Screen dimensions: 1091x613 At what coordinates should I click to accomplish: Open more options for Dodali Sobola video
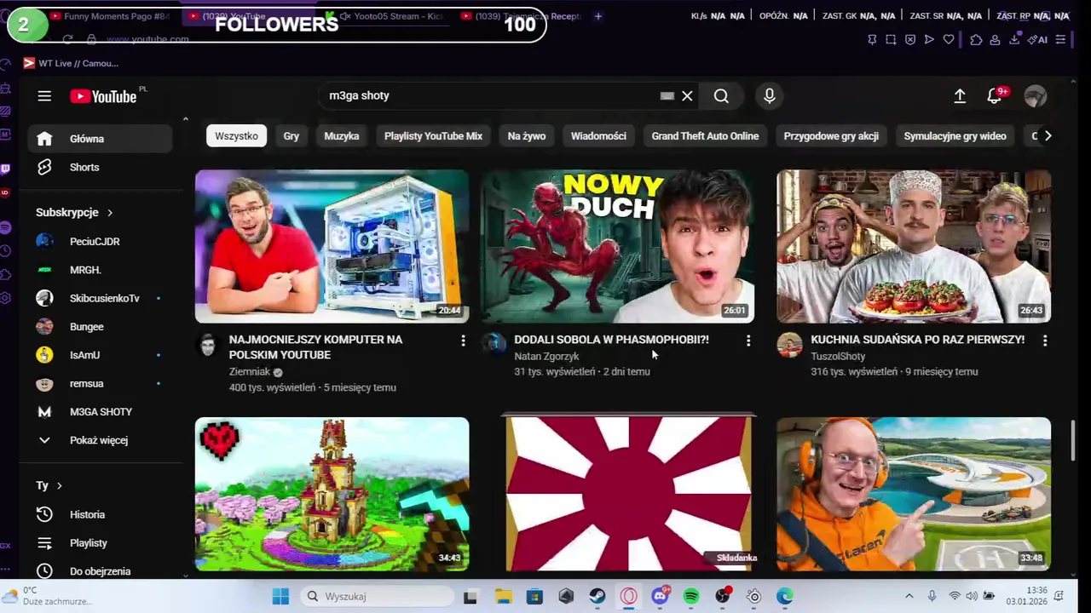748,341
